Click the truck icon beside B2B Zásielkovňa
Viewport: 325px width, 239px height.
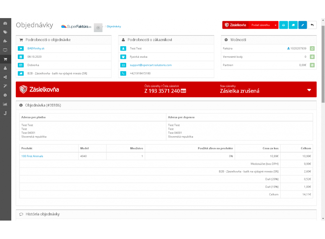tap(21, 73)
